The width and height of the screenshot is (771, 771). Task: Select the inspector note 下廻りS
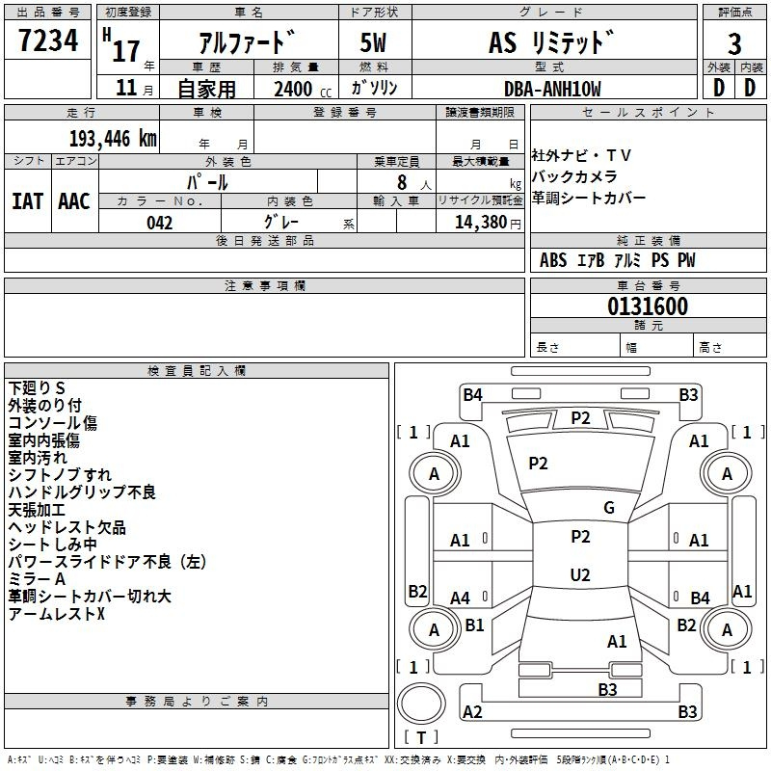(x=37, y=388)
